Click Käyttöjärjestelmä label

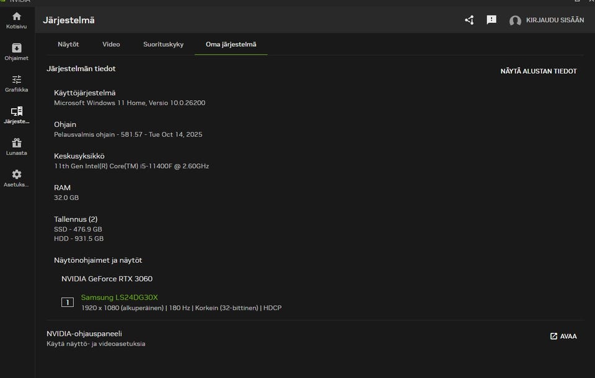point(85,93)
